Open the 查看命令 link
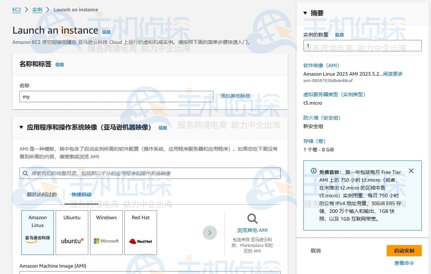Screen dimensions: 431x274 click(x=404, y=263)
